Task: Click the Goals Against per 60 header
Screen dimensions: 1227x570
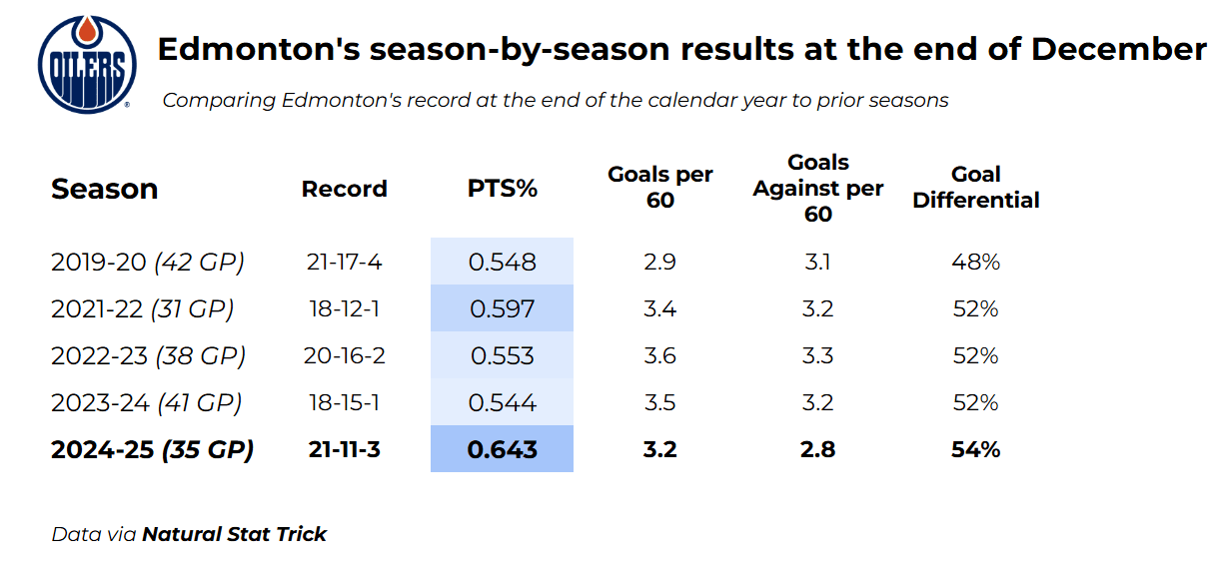Action: [x=817, y=188]
